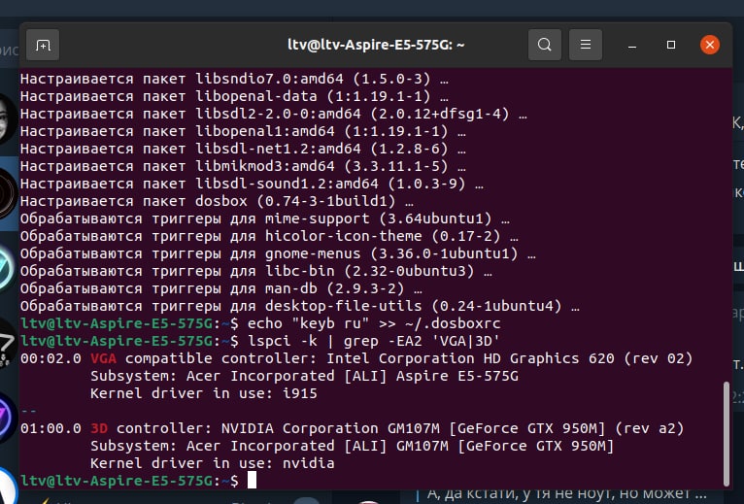
Task: Maximize the terminal window
Action: coord(671,45)
